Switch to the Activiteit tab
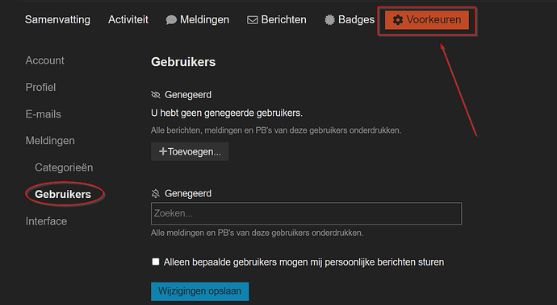 click(x=128, y=19)
